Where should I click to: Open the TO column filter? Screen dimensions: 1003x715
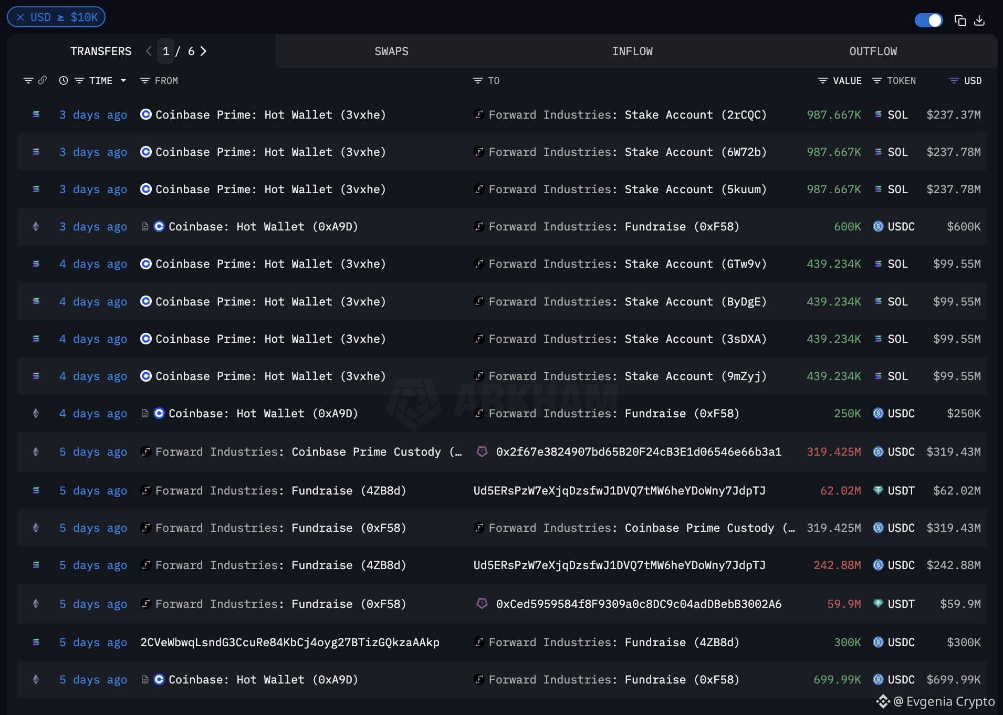pyautogui.click(x=478, y=81)
